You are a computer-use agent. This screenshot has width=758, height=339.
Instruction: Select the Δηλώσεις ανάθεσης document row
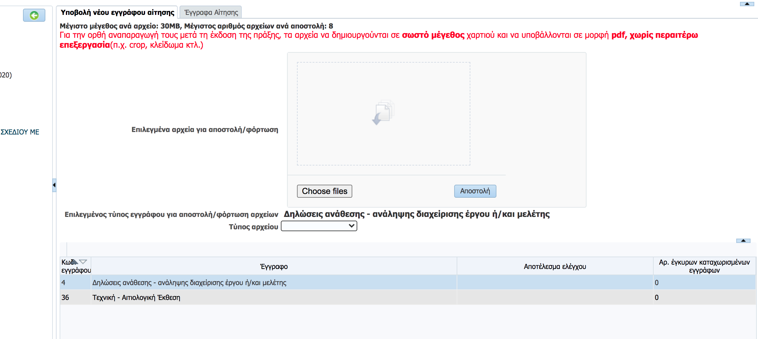click(x=189, y=283)
